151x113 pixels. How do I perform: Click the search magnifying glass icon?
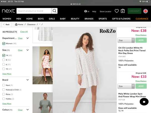(55, 11)
